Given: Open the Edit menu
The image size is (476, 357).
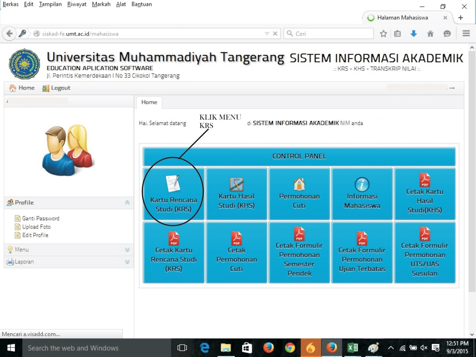Looking at the screenshot, I should 29,4.
